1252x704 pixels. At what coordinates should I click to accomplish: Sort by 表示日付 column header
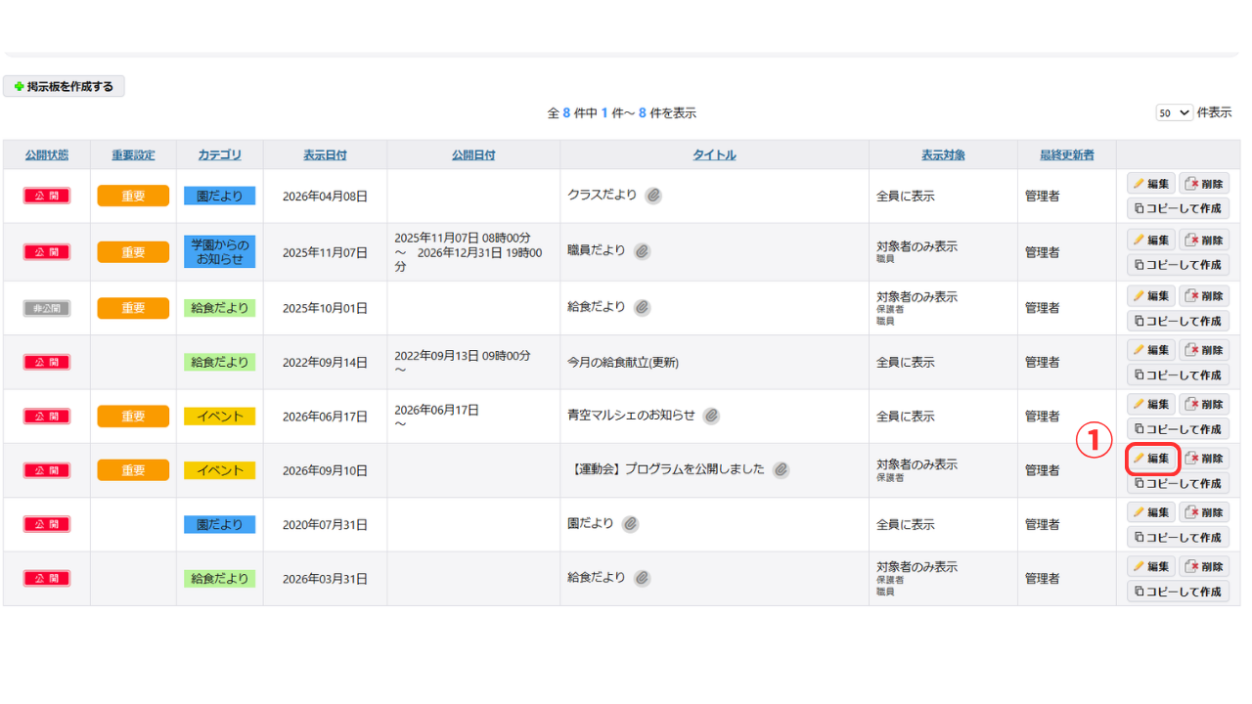coord(325,154)
